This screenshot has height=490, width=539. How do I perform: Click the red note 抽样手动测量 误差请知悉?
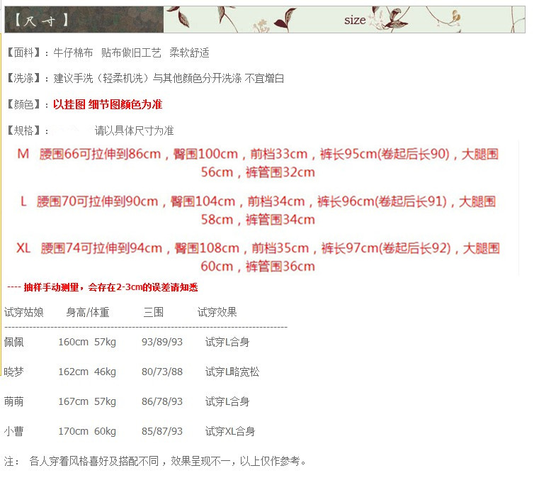(x=103, y=287)
